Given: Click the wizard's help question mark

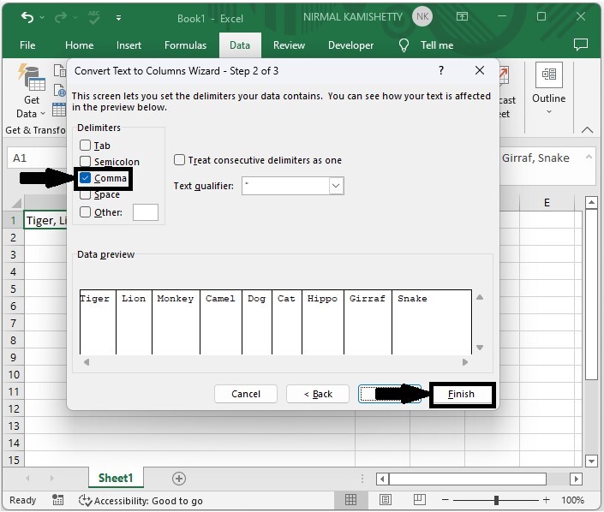Looking at the screenshot, I should (441, 71).
